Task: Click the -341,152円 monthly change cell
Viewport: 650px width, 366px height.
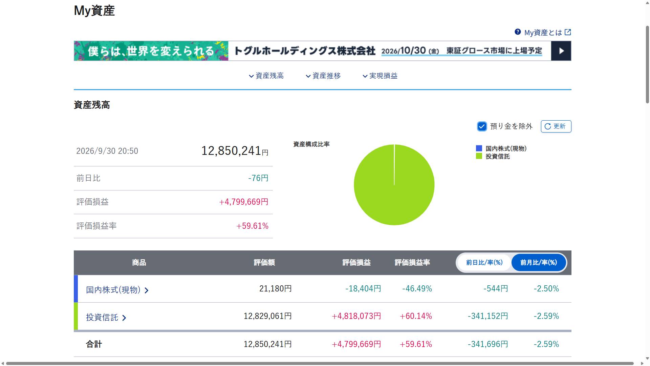Action: [x=488, y=316]
